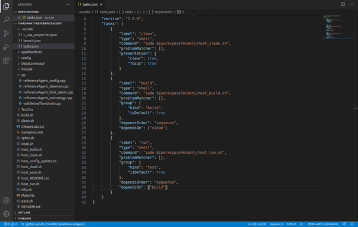Close tasks.json in Open Editors list
Screen dimensions: 358x227
(19, 18)
